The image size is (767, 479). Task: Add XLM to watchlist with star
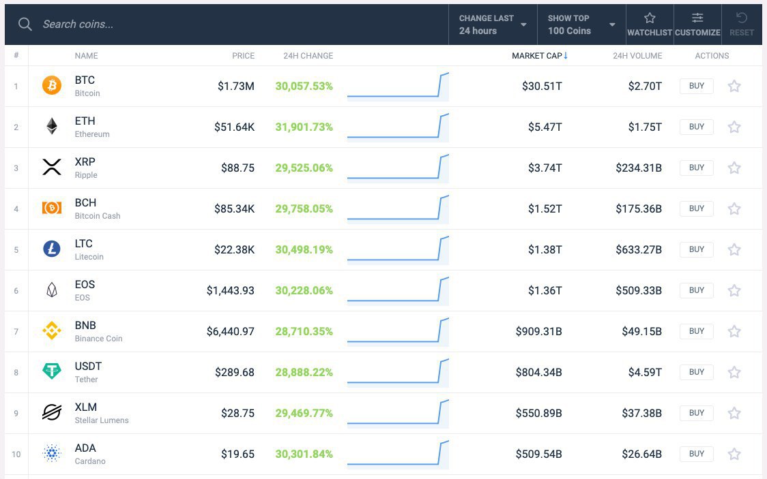(734, 414)
